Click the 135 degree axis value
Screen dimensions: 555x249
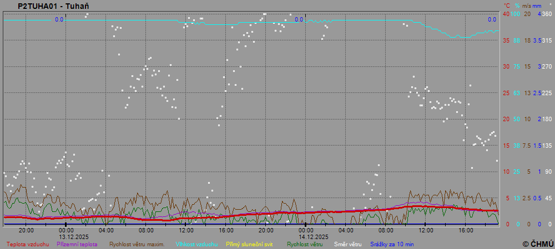click(x=547, y=146)
